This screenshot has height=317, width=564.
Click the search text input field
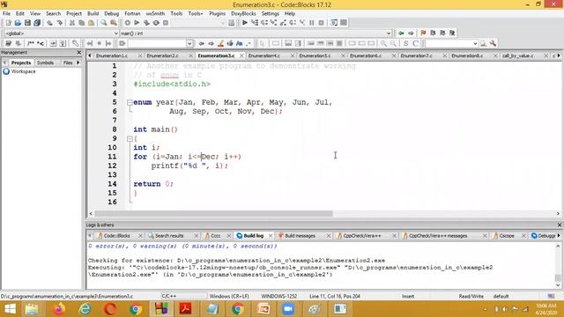(x=157, y=43)
